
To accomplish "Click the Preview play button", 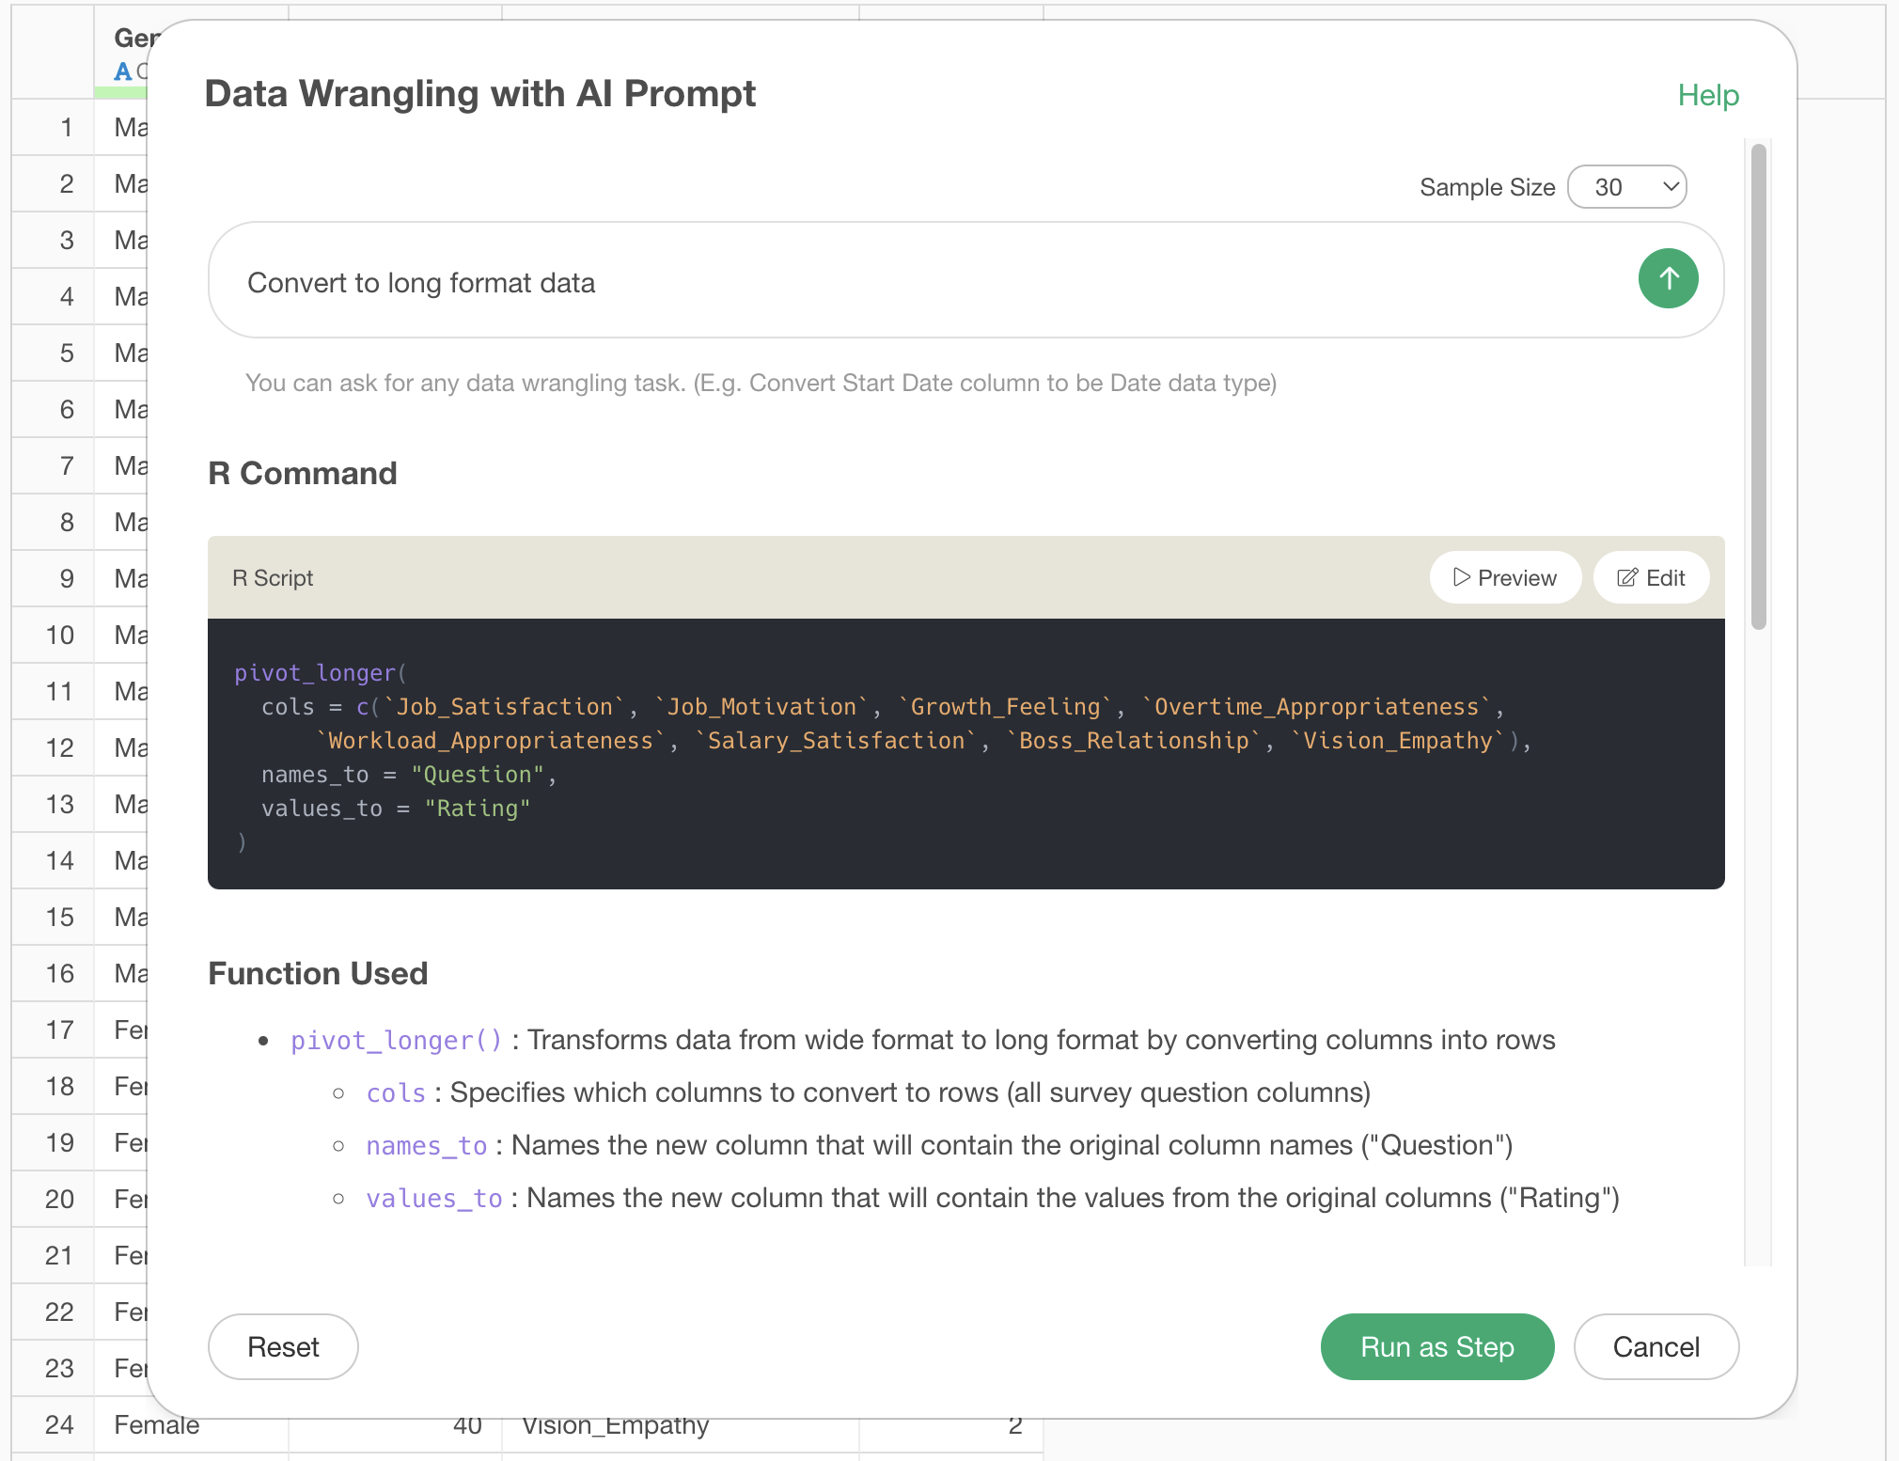I will 1504,577.
